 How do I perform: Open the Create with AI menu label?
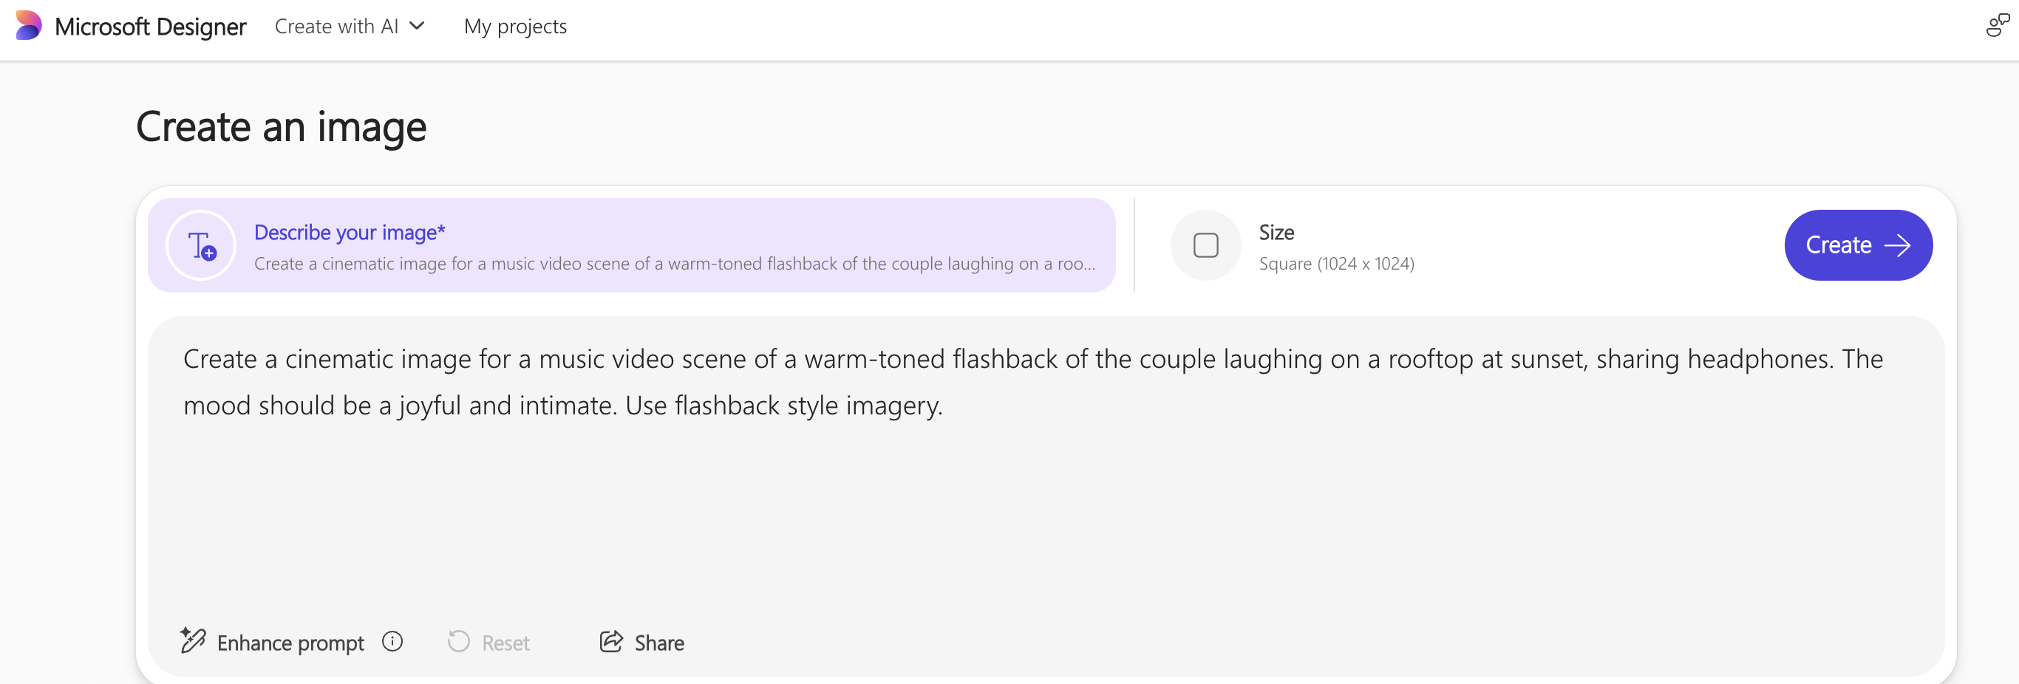pyautogui.click(x=336, y=27)
